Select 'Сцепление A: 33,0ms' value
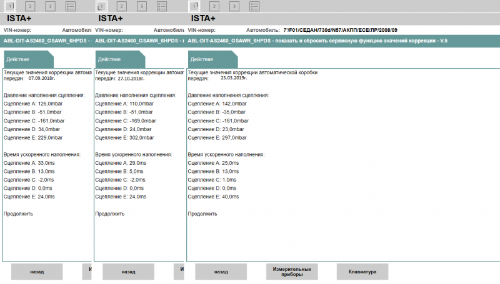 29,163
